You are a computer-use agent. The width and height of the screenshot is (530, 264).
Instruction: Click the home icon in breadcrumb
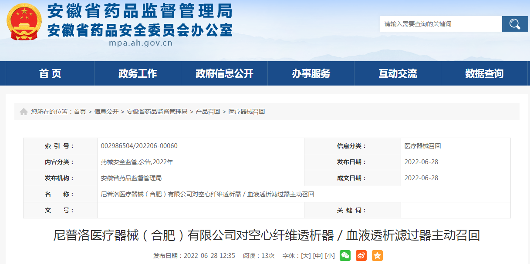click(x=24, y=112)
